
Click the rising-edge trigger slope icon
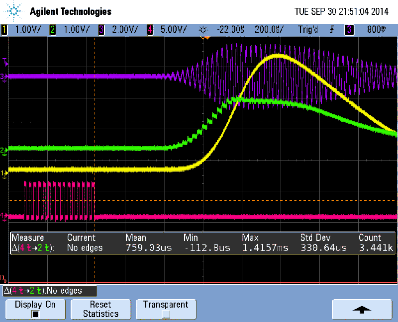(x=331, y=30)
